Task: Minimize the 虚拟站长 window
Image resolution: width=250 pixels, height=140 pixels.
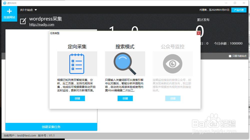Action: (x=226, y=3)
